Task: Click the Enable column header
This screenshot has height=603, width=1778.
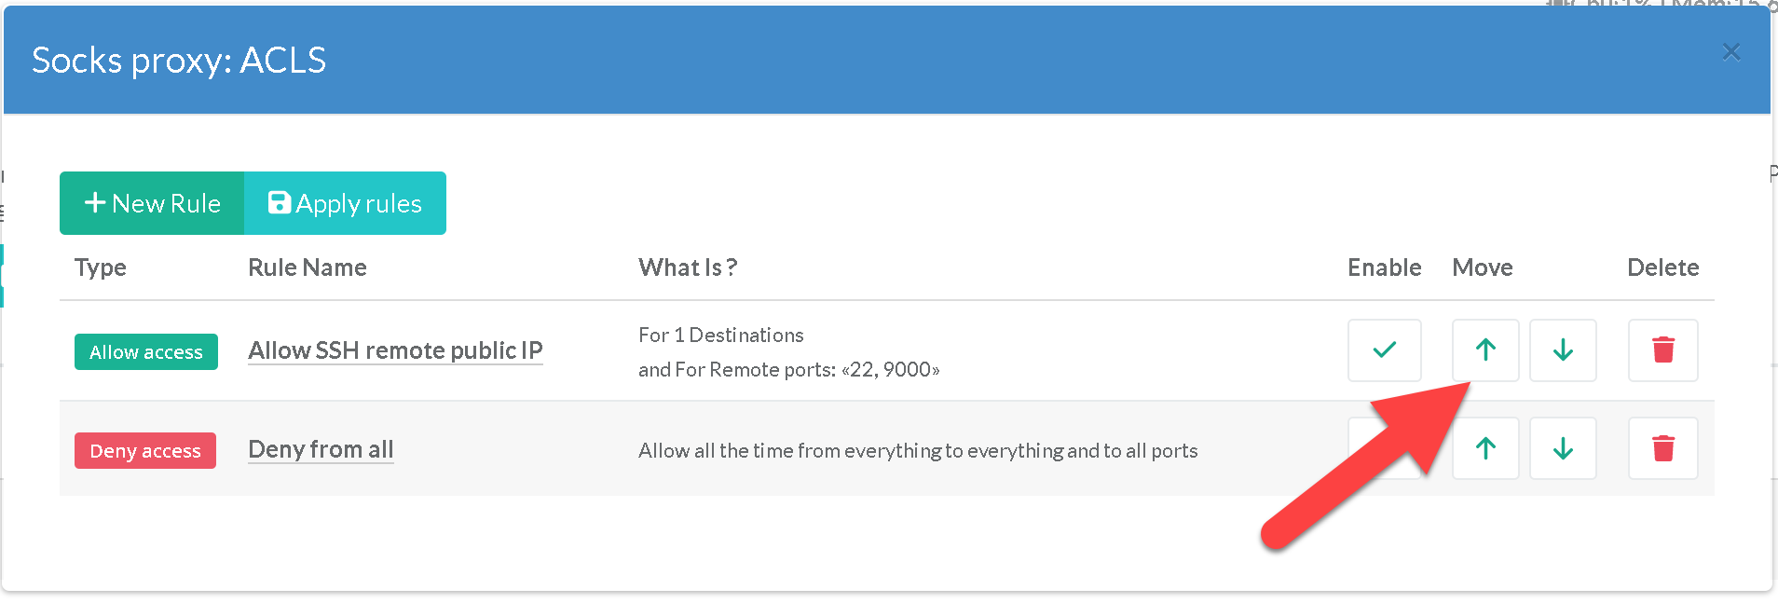Action: (x=1384, y=267)
